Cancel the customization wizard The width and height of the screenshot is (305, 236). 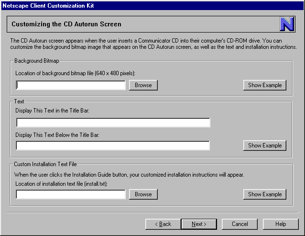pos(240,224)
